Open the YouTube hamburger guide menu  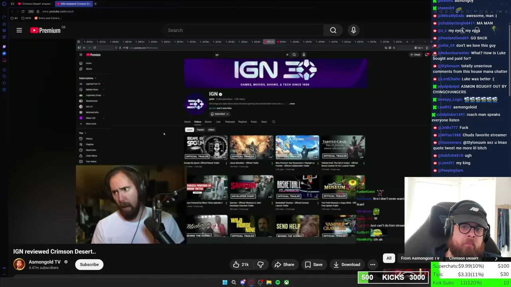click(x=19, y=30)
